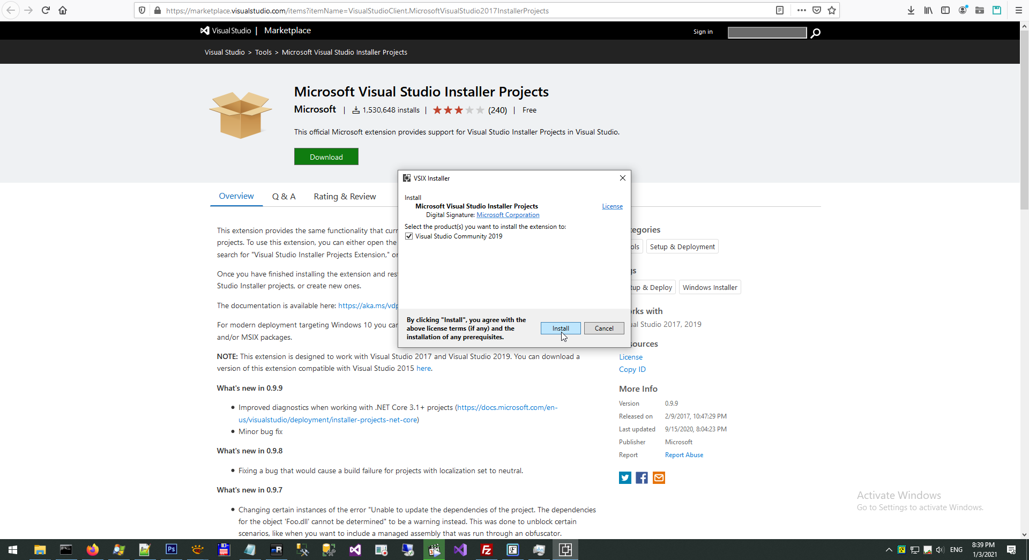The width and height of the screenshot is (1029, 560).
Task: Open the Visual Studio 2015 'here' link
Action: 423,368
